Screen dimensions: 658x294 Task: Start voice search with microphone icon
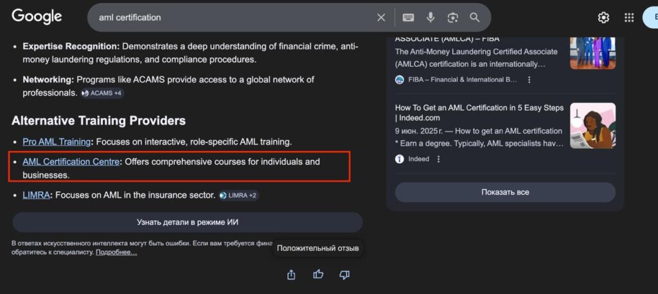click(430, 17)
